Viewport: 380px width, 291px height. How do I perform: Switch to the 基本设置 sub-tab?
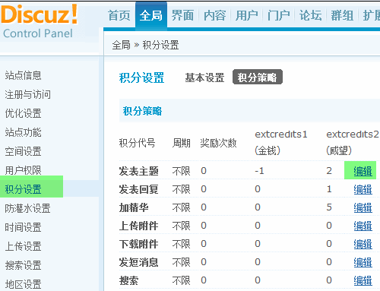(204, 77)
